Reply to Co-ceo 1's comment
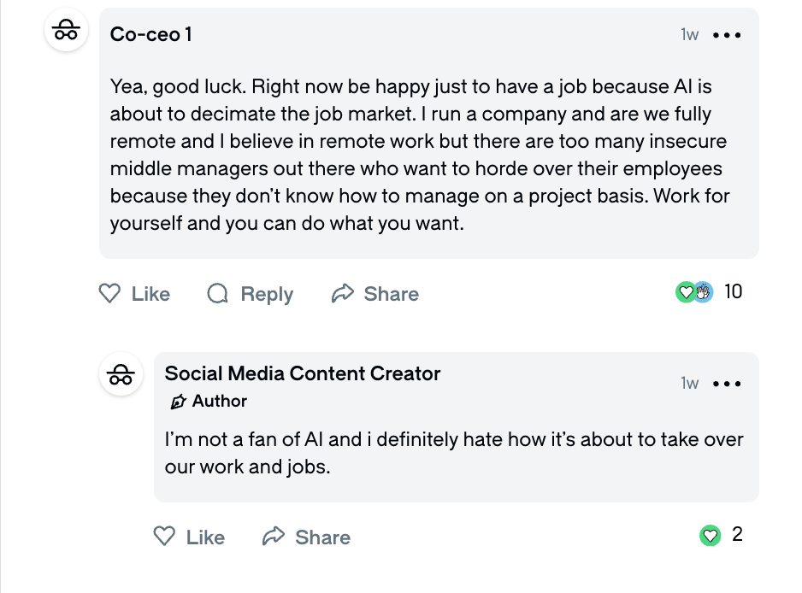This screenshot has width=802, height=593. point(251,294)
